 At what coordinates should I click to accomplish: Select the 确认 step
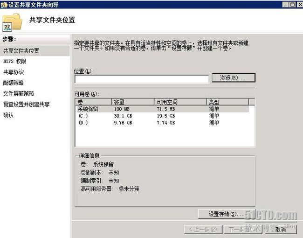point(8,115)
